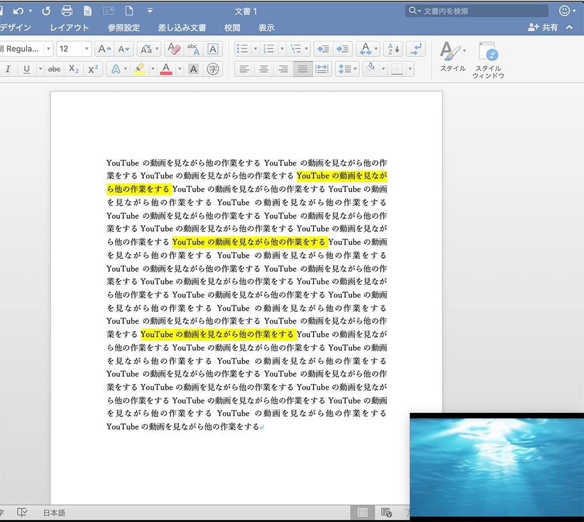Click the new from template icon
The width and height of the screenshot is (584, 522).
click(x=88, y=11)
